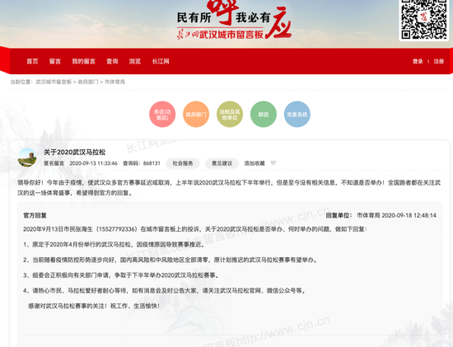Click the poster's avatar image
The height and width of the screenshot is (347, 453).
(x=27, y=157)
